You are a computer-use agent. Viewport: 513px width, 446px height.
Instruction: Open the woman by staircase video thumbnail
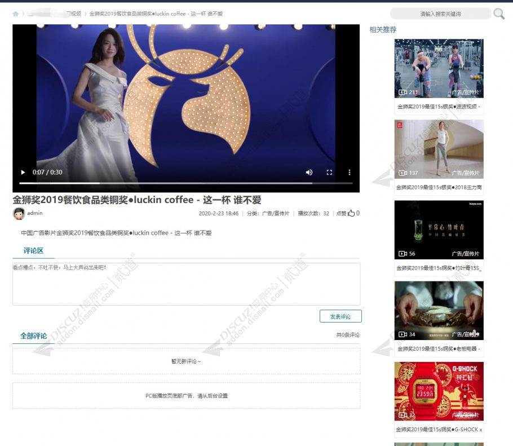pyautogui.click(x=439, y=149)
